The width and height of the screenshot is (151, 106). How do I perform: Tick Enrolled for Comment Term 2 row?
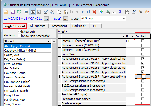coord(143,45)
